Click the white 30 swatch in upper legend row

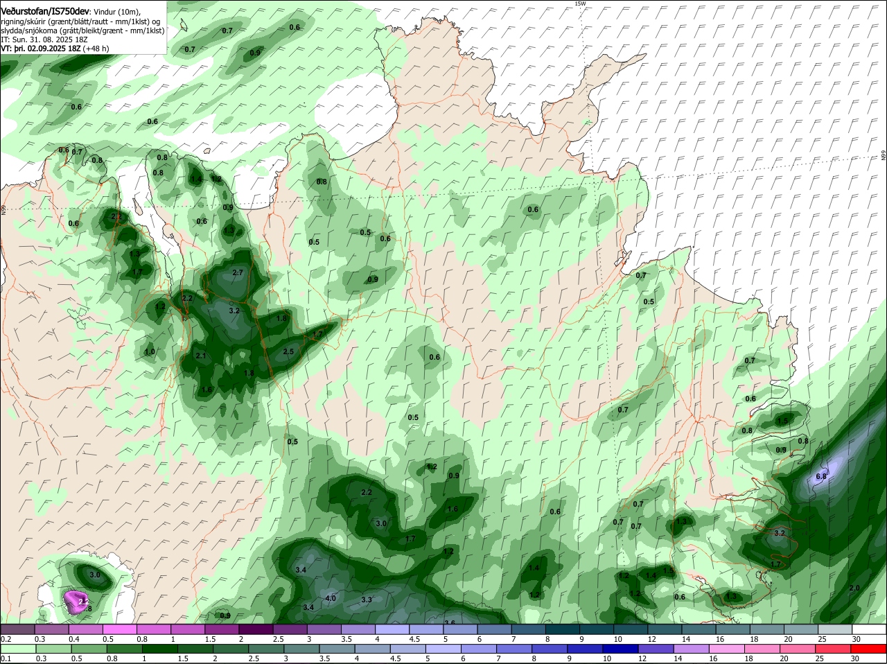(x=869, y=629)
